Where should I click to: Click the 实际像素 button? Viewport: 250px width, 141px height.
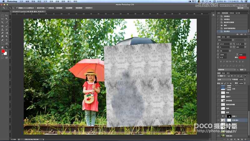pos(59,8)
